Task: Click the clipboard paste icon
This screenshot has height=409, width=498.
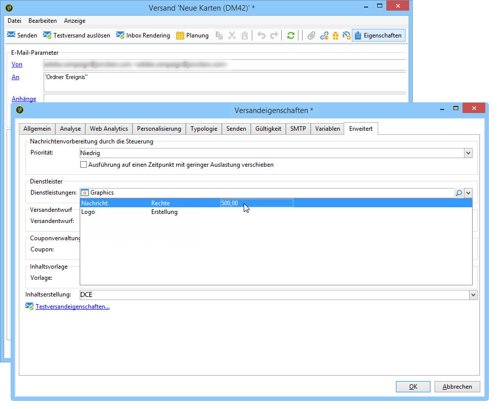Action: pyautogui.click(x=245, y=35)
